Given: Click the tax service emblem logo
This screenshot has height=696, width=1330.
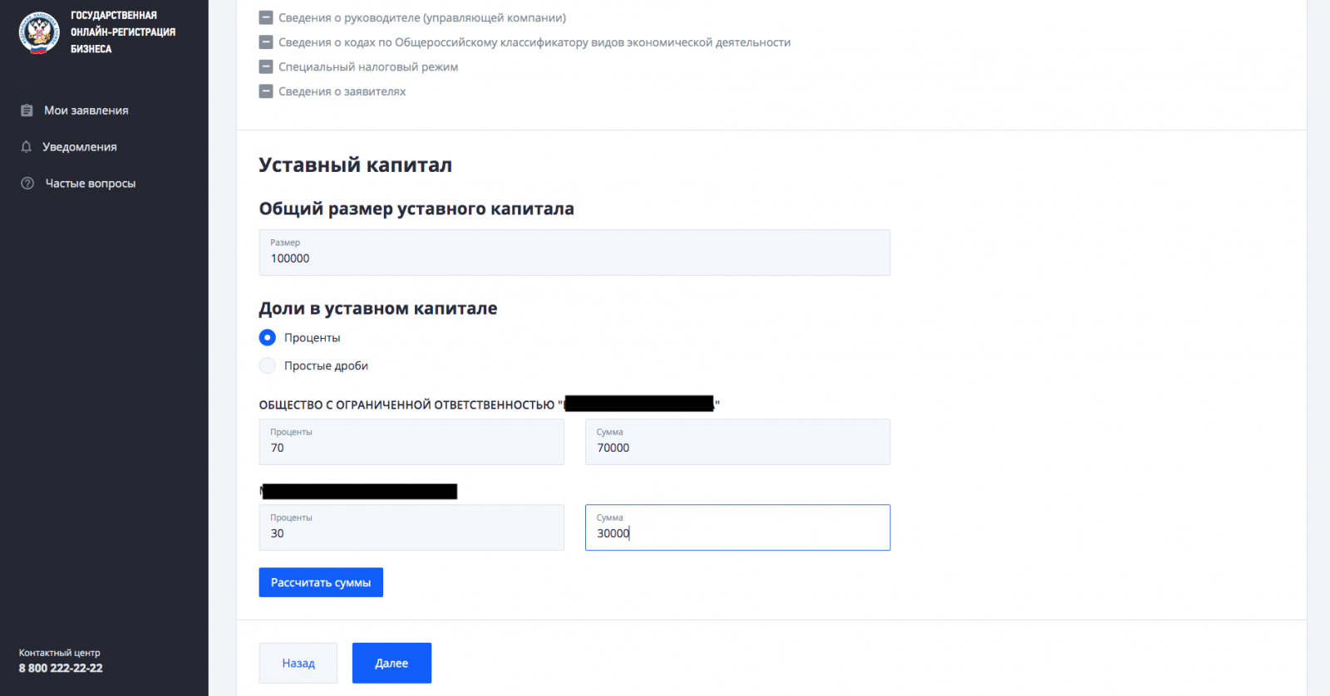Looking at the screenshot, I should click(x=39, y=32).
